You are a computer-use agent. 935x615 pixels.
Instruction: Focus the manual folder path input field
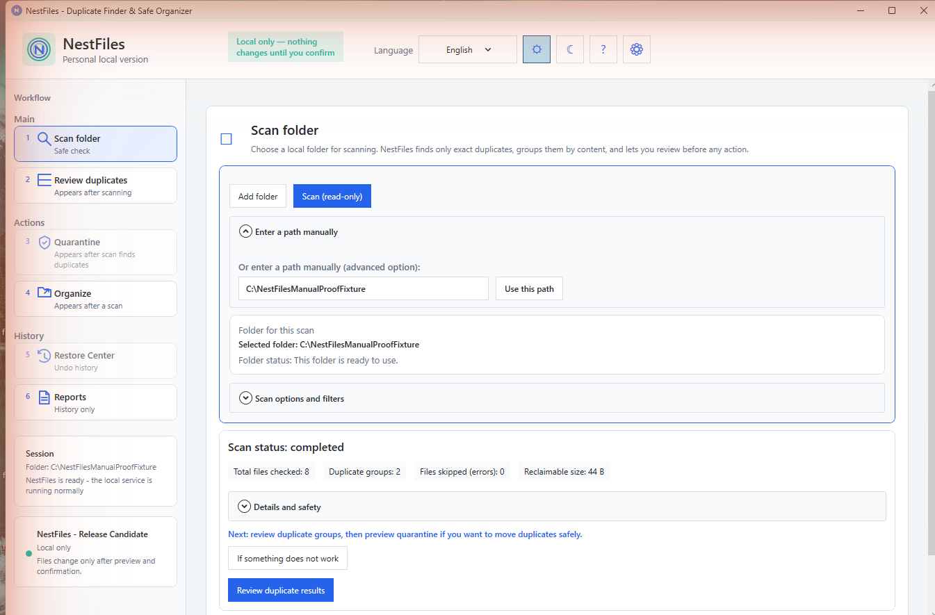tap(364, 288)
